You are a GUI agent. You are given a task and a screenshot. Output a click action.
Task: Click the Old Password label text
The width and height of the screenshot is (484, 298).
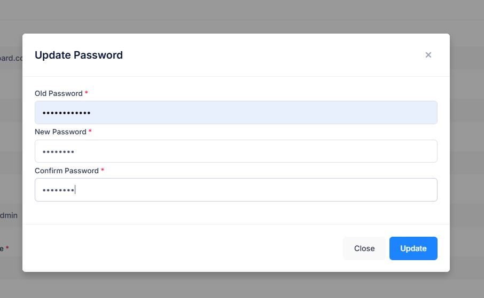[59, 93]
